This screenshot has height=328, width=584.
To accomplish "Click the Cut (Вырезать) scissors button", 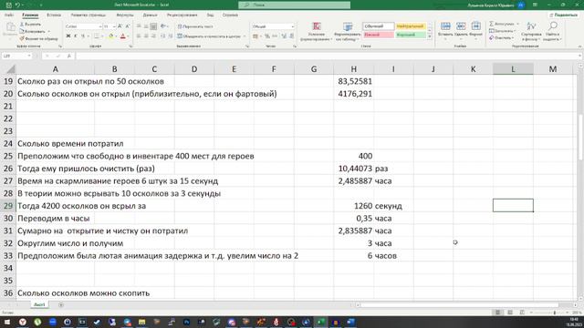I will (30, 25).
